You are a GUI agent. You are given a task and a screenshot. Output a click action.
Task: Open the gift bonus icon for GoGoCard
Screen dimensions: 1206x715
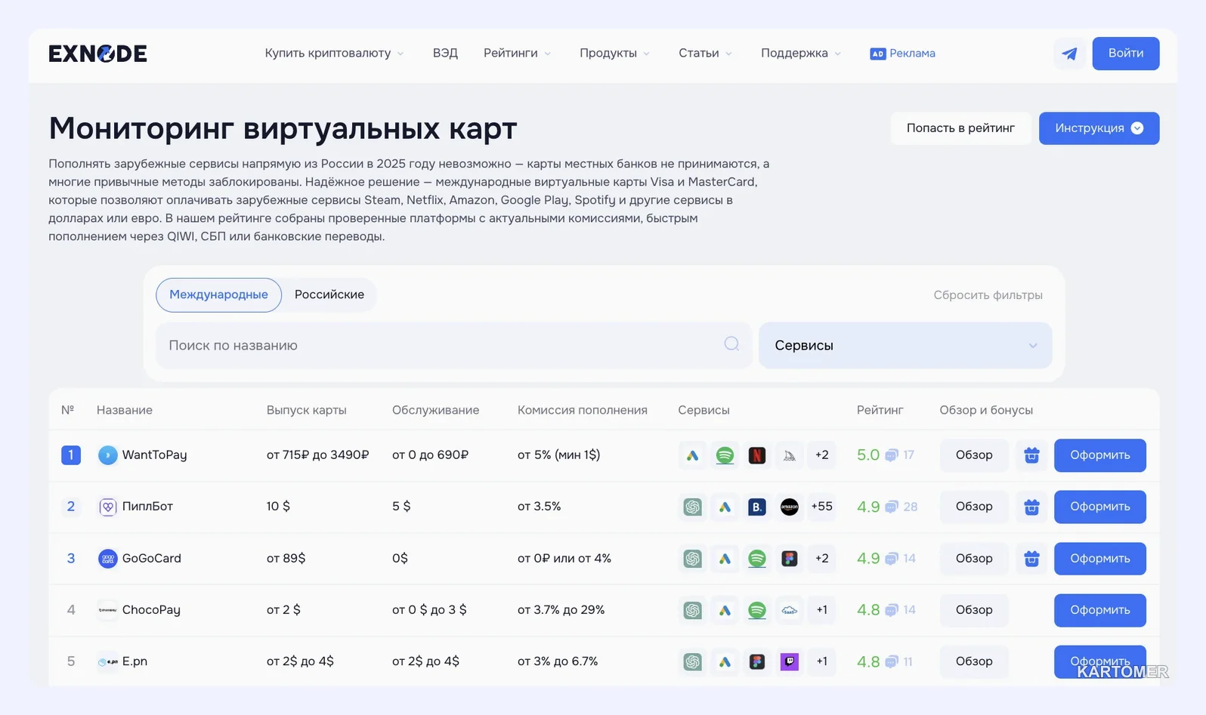pos(1031,559)
